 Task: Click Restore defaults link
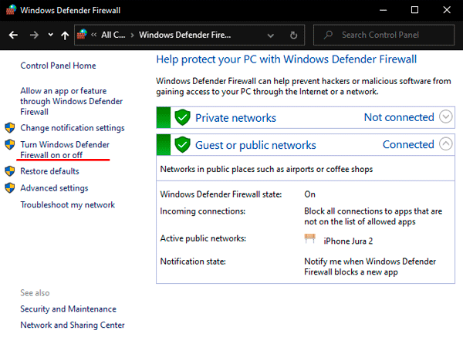(49, 171)
